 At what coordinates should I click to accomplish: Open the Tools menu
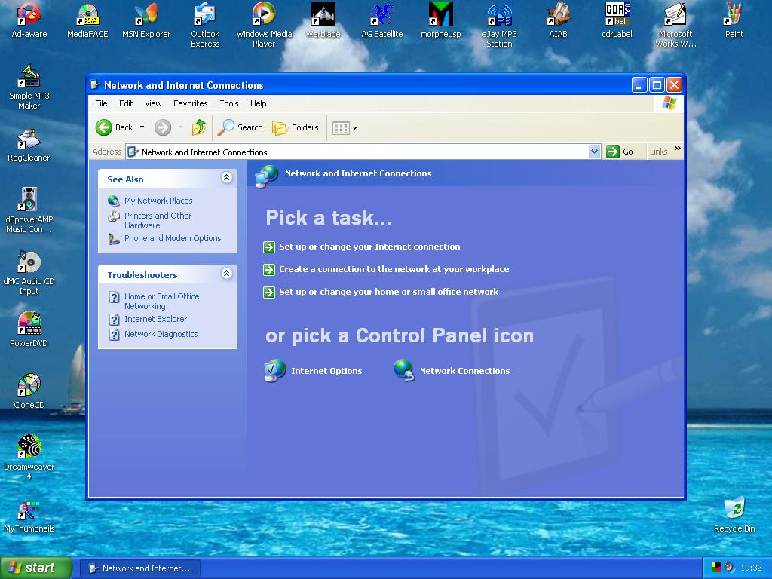pos(228,103)
